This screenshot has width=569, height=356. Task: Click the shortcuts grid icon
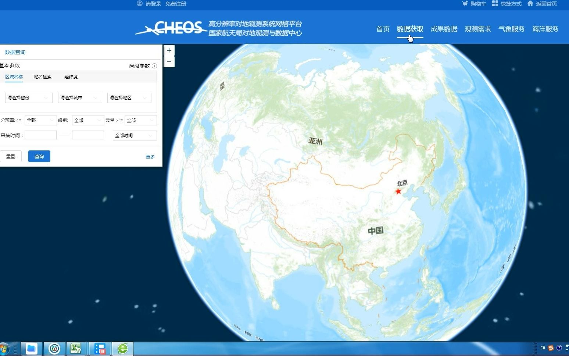tap(495, 4)
